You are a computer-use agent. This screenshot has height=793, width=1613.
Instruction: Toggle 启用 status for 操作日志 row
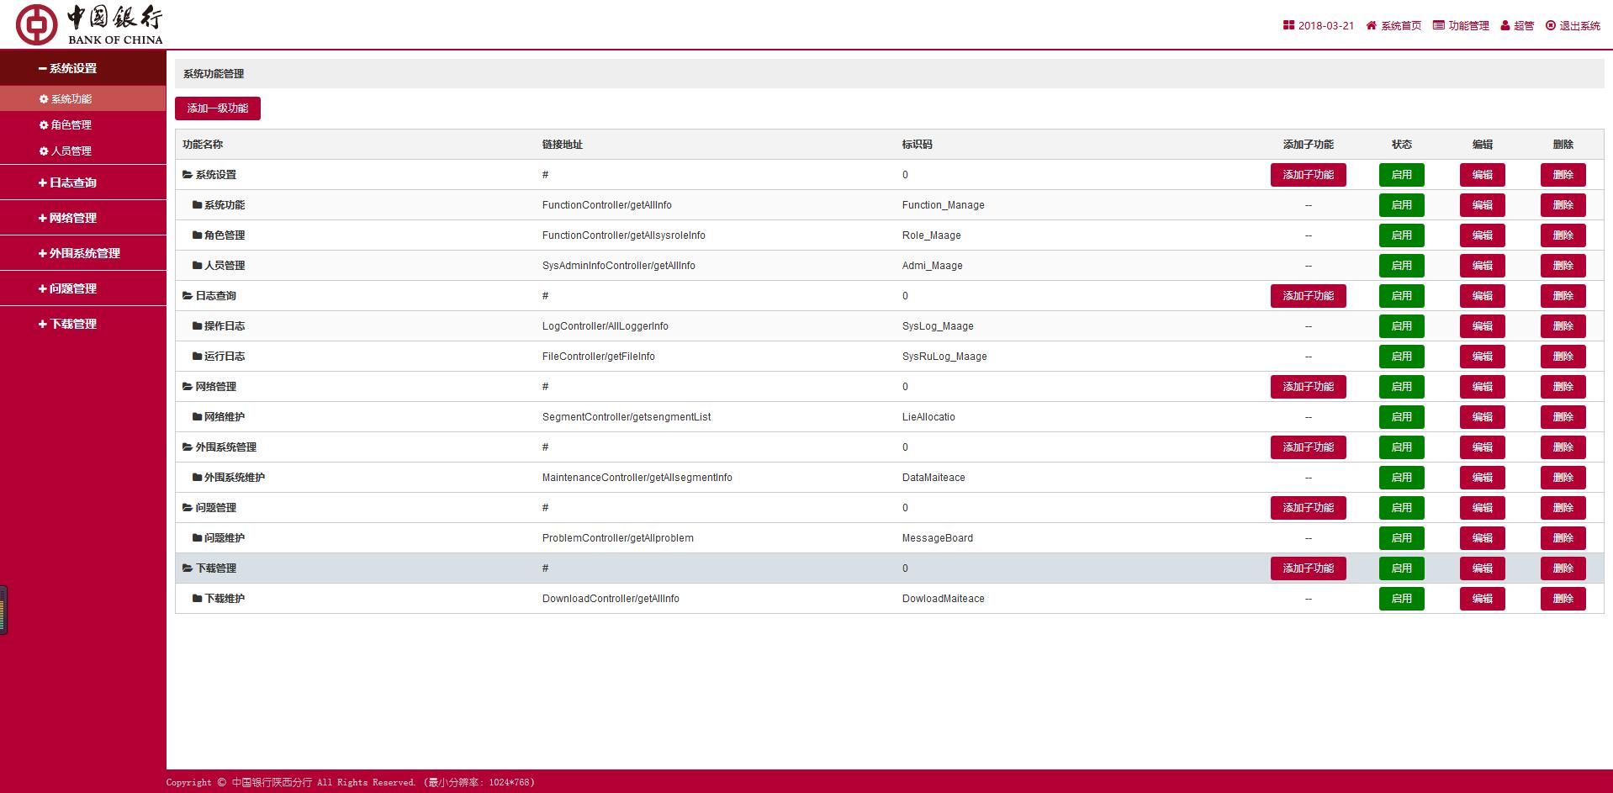pos(1401,326)
